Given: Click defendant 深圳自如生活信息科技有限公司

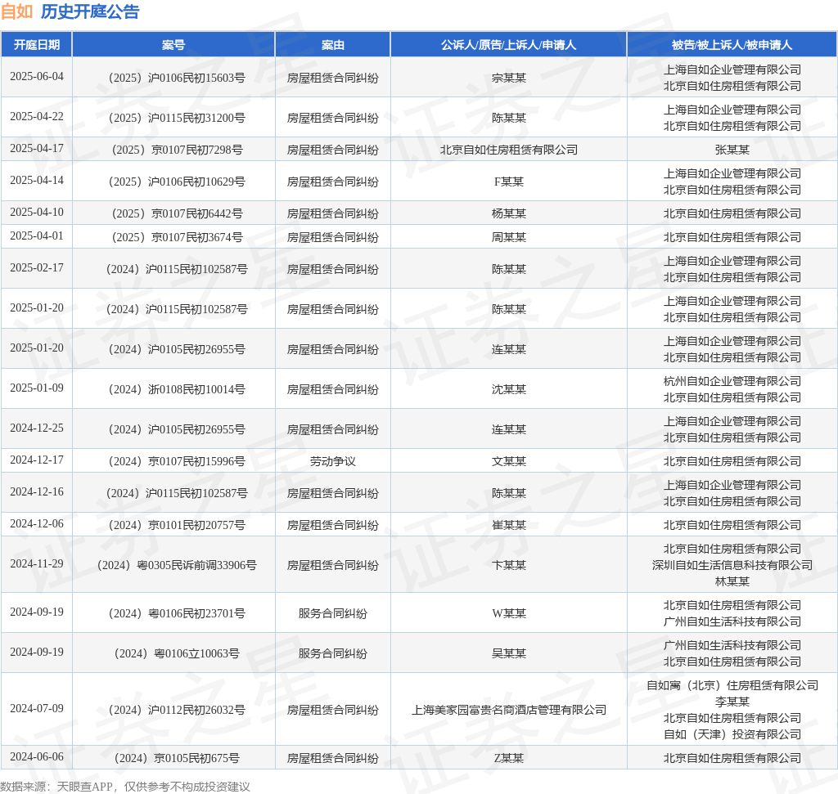Looking at the screenshot, I should (732, 566).
